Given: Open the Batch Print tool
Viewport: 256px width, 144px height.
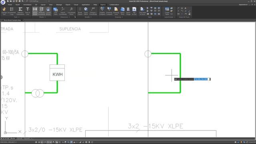Looking at the screenshot, I should [x=122, y=11].
